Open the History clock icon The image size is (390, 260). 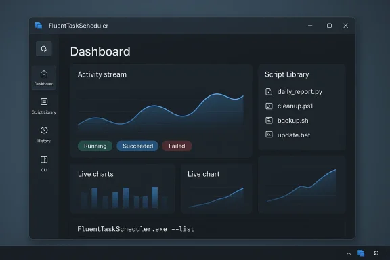click(x=44, y=130)
